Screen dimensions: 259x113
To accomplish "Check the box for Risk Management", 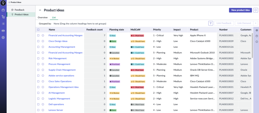I will (x=38, y=58).
